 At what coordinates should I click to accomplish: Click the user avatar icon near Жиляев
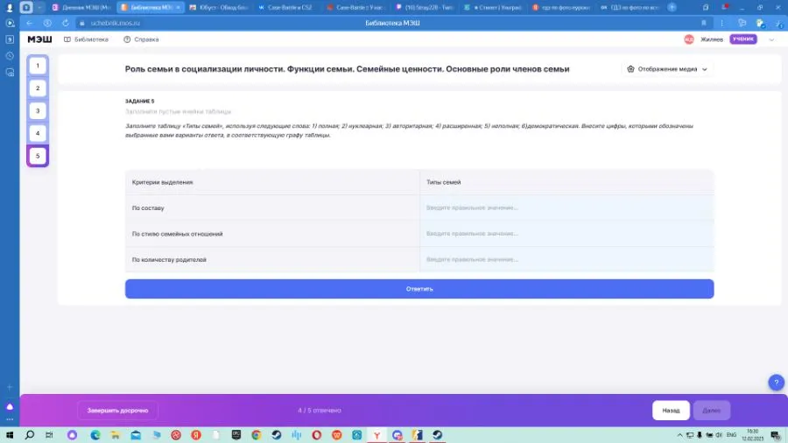point(688,39)
